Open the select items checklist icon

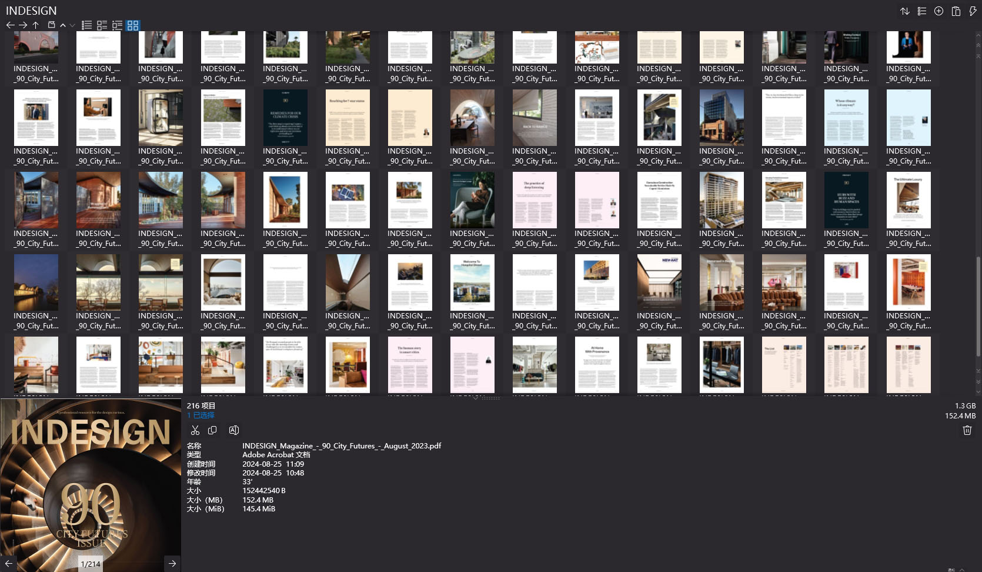(x=922, y=11)
